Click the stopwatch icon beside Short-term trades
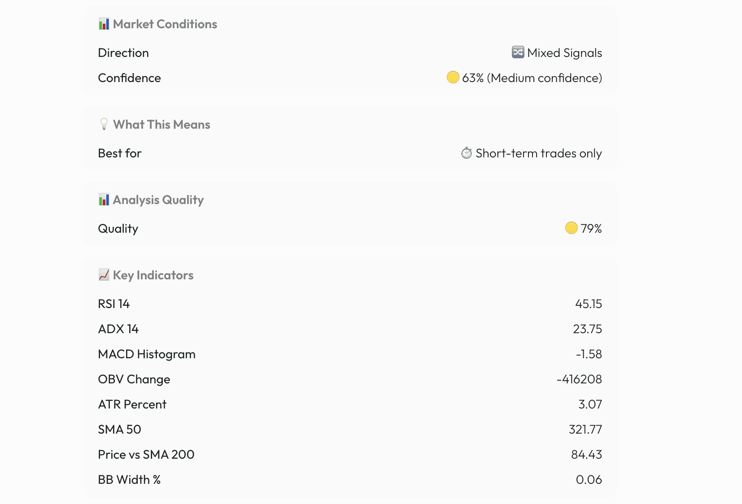Screen dimensions: 742x504 (x=467, y=153)
